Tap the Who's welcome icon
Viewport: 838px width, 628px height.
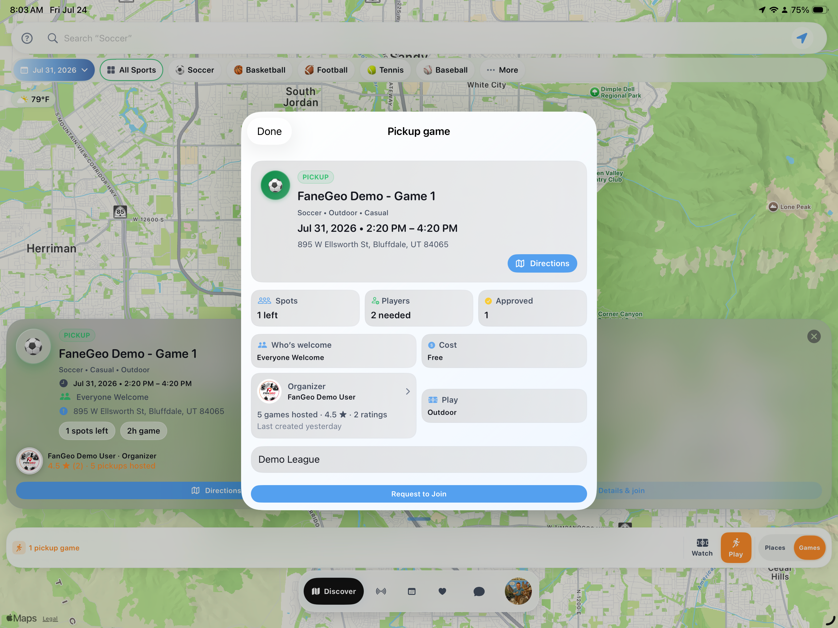[263, 345]
